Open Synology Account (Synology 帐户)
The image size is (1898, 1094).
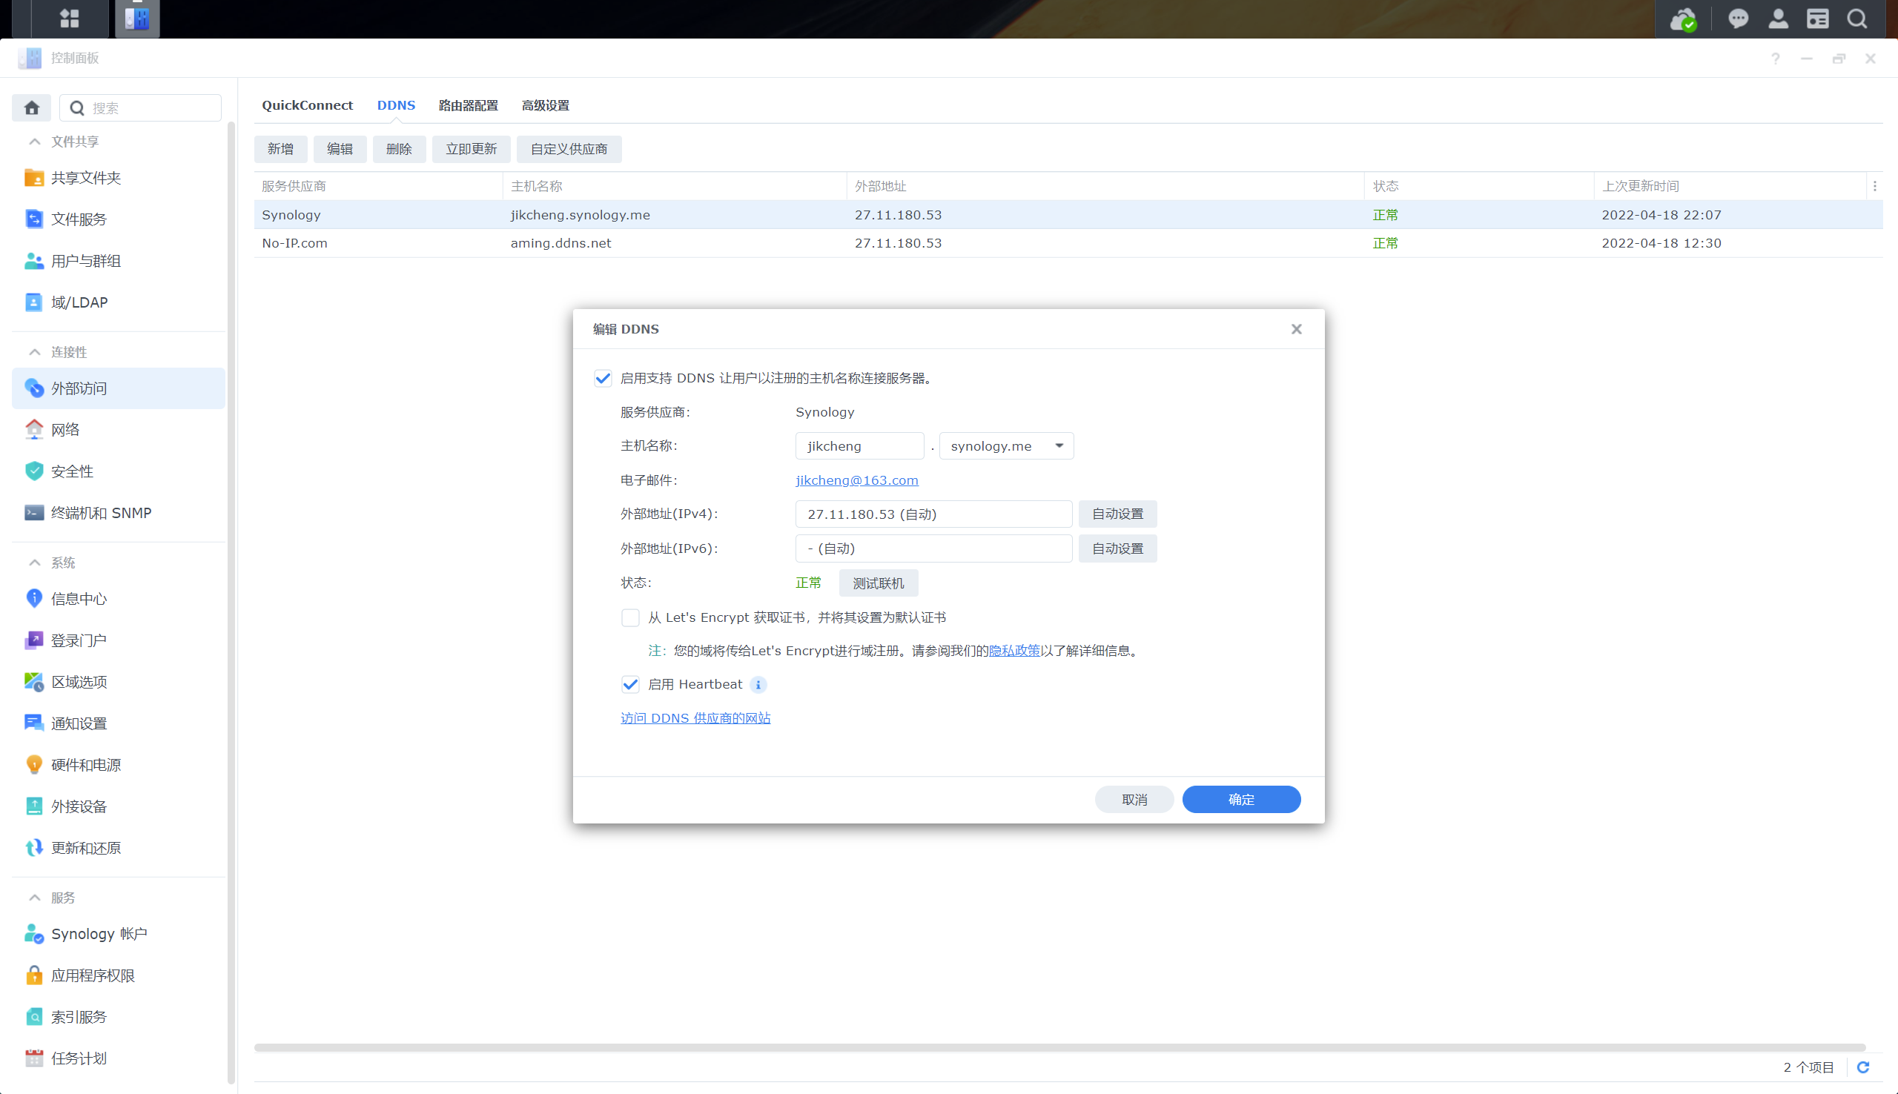point(119,934)
